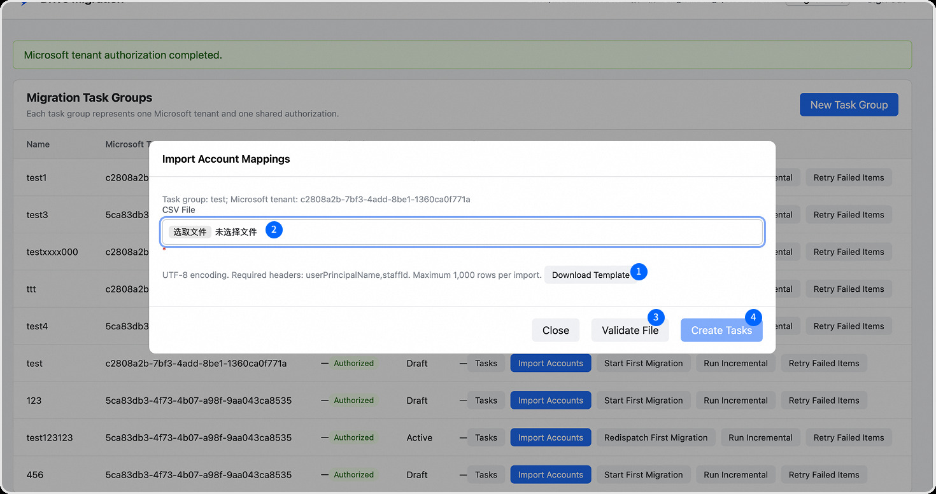
Task: Click the Active status in test123123 row
Action: pyautogui.click(x=420, y=437)
